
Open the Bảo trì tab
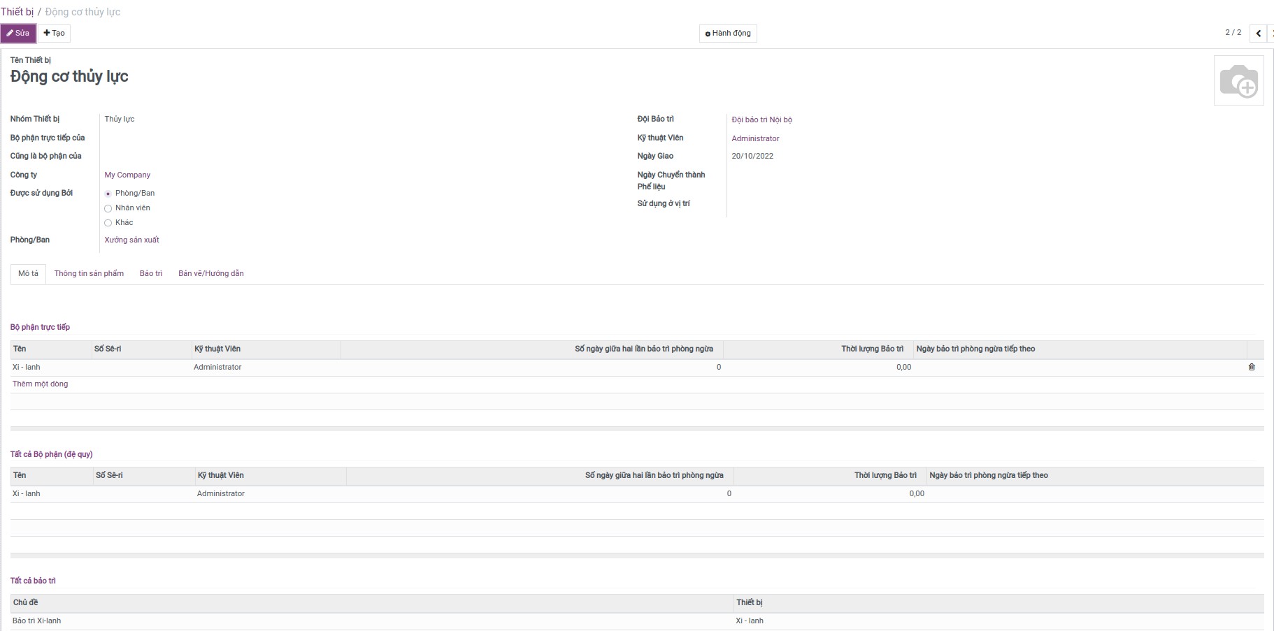pos(150,274)
